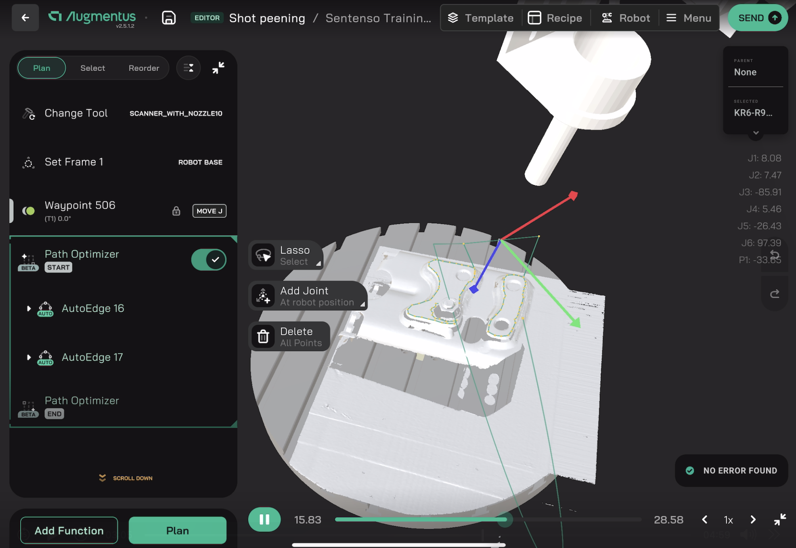Click the Sentenso Training breadcrumb

click(x=378, y=18)
